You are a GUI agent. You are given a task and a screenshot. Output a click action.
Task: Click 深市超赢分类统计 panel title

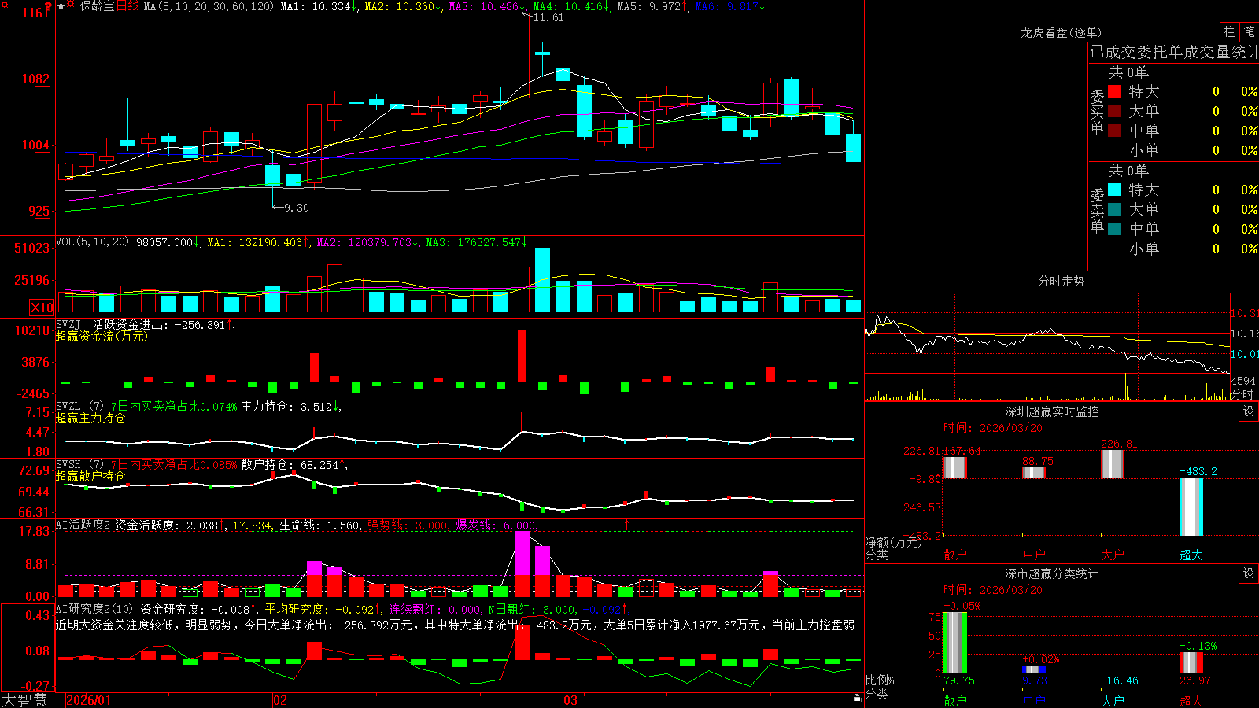click(1052, 573)
